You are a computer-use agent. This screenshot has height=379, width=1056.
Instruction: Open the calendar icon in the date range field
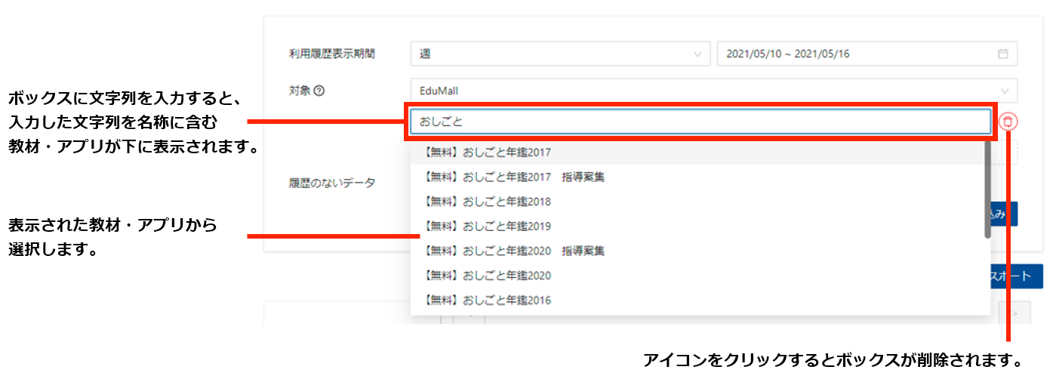coord(1002,54)
